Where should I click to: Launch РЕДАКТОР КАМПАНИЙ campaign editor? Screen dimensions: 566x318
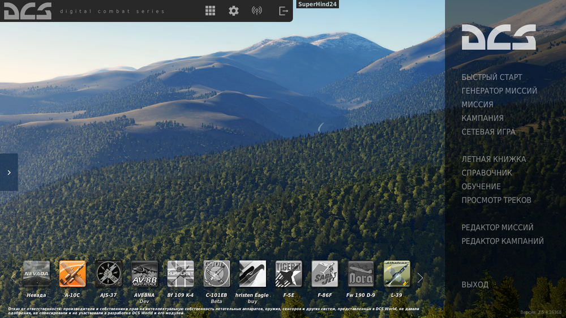503,241
